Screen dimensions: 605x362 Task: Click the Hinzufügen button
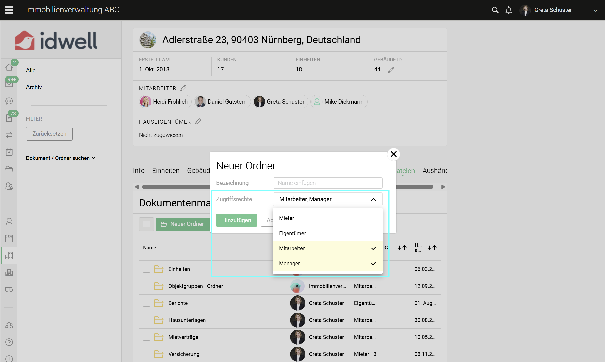point(236,220)
